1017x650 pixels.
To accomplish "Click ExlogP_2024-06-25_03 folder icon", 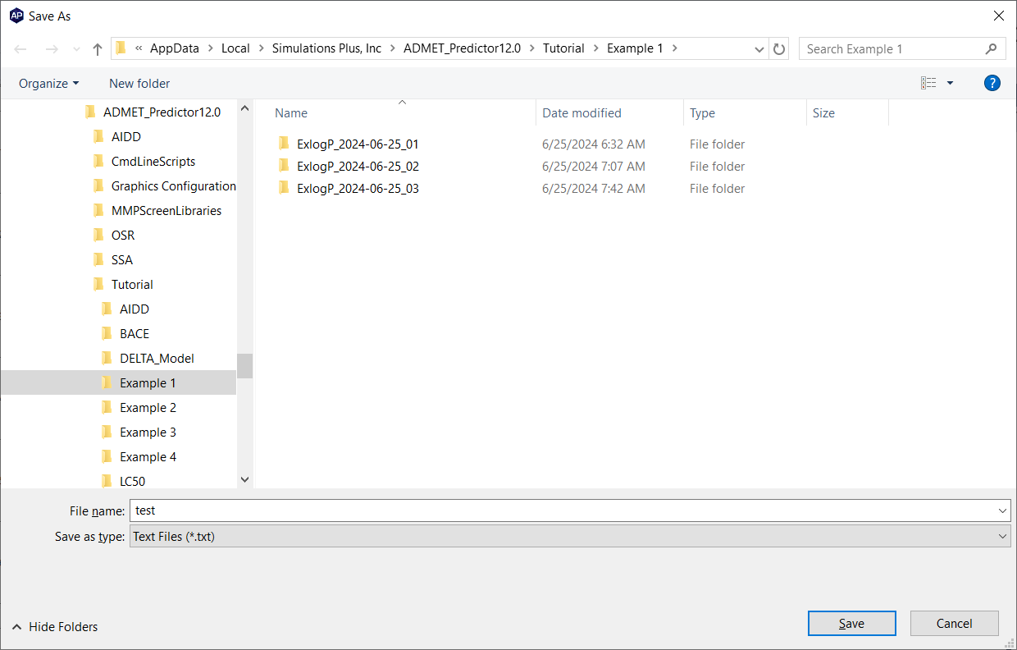I will pos(284,188).
